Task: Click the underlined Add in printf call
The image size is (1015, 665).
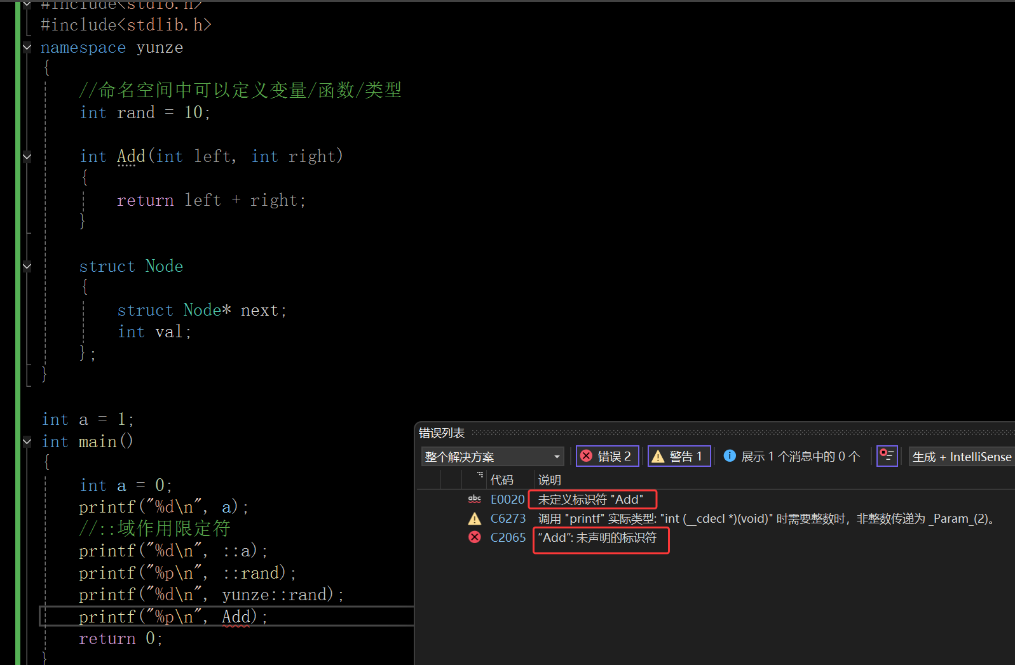Action: [236, 616]
